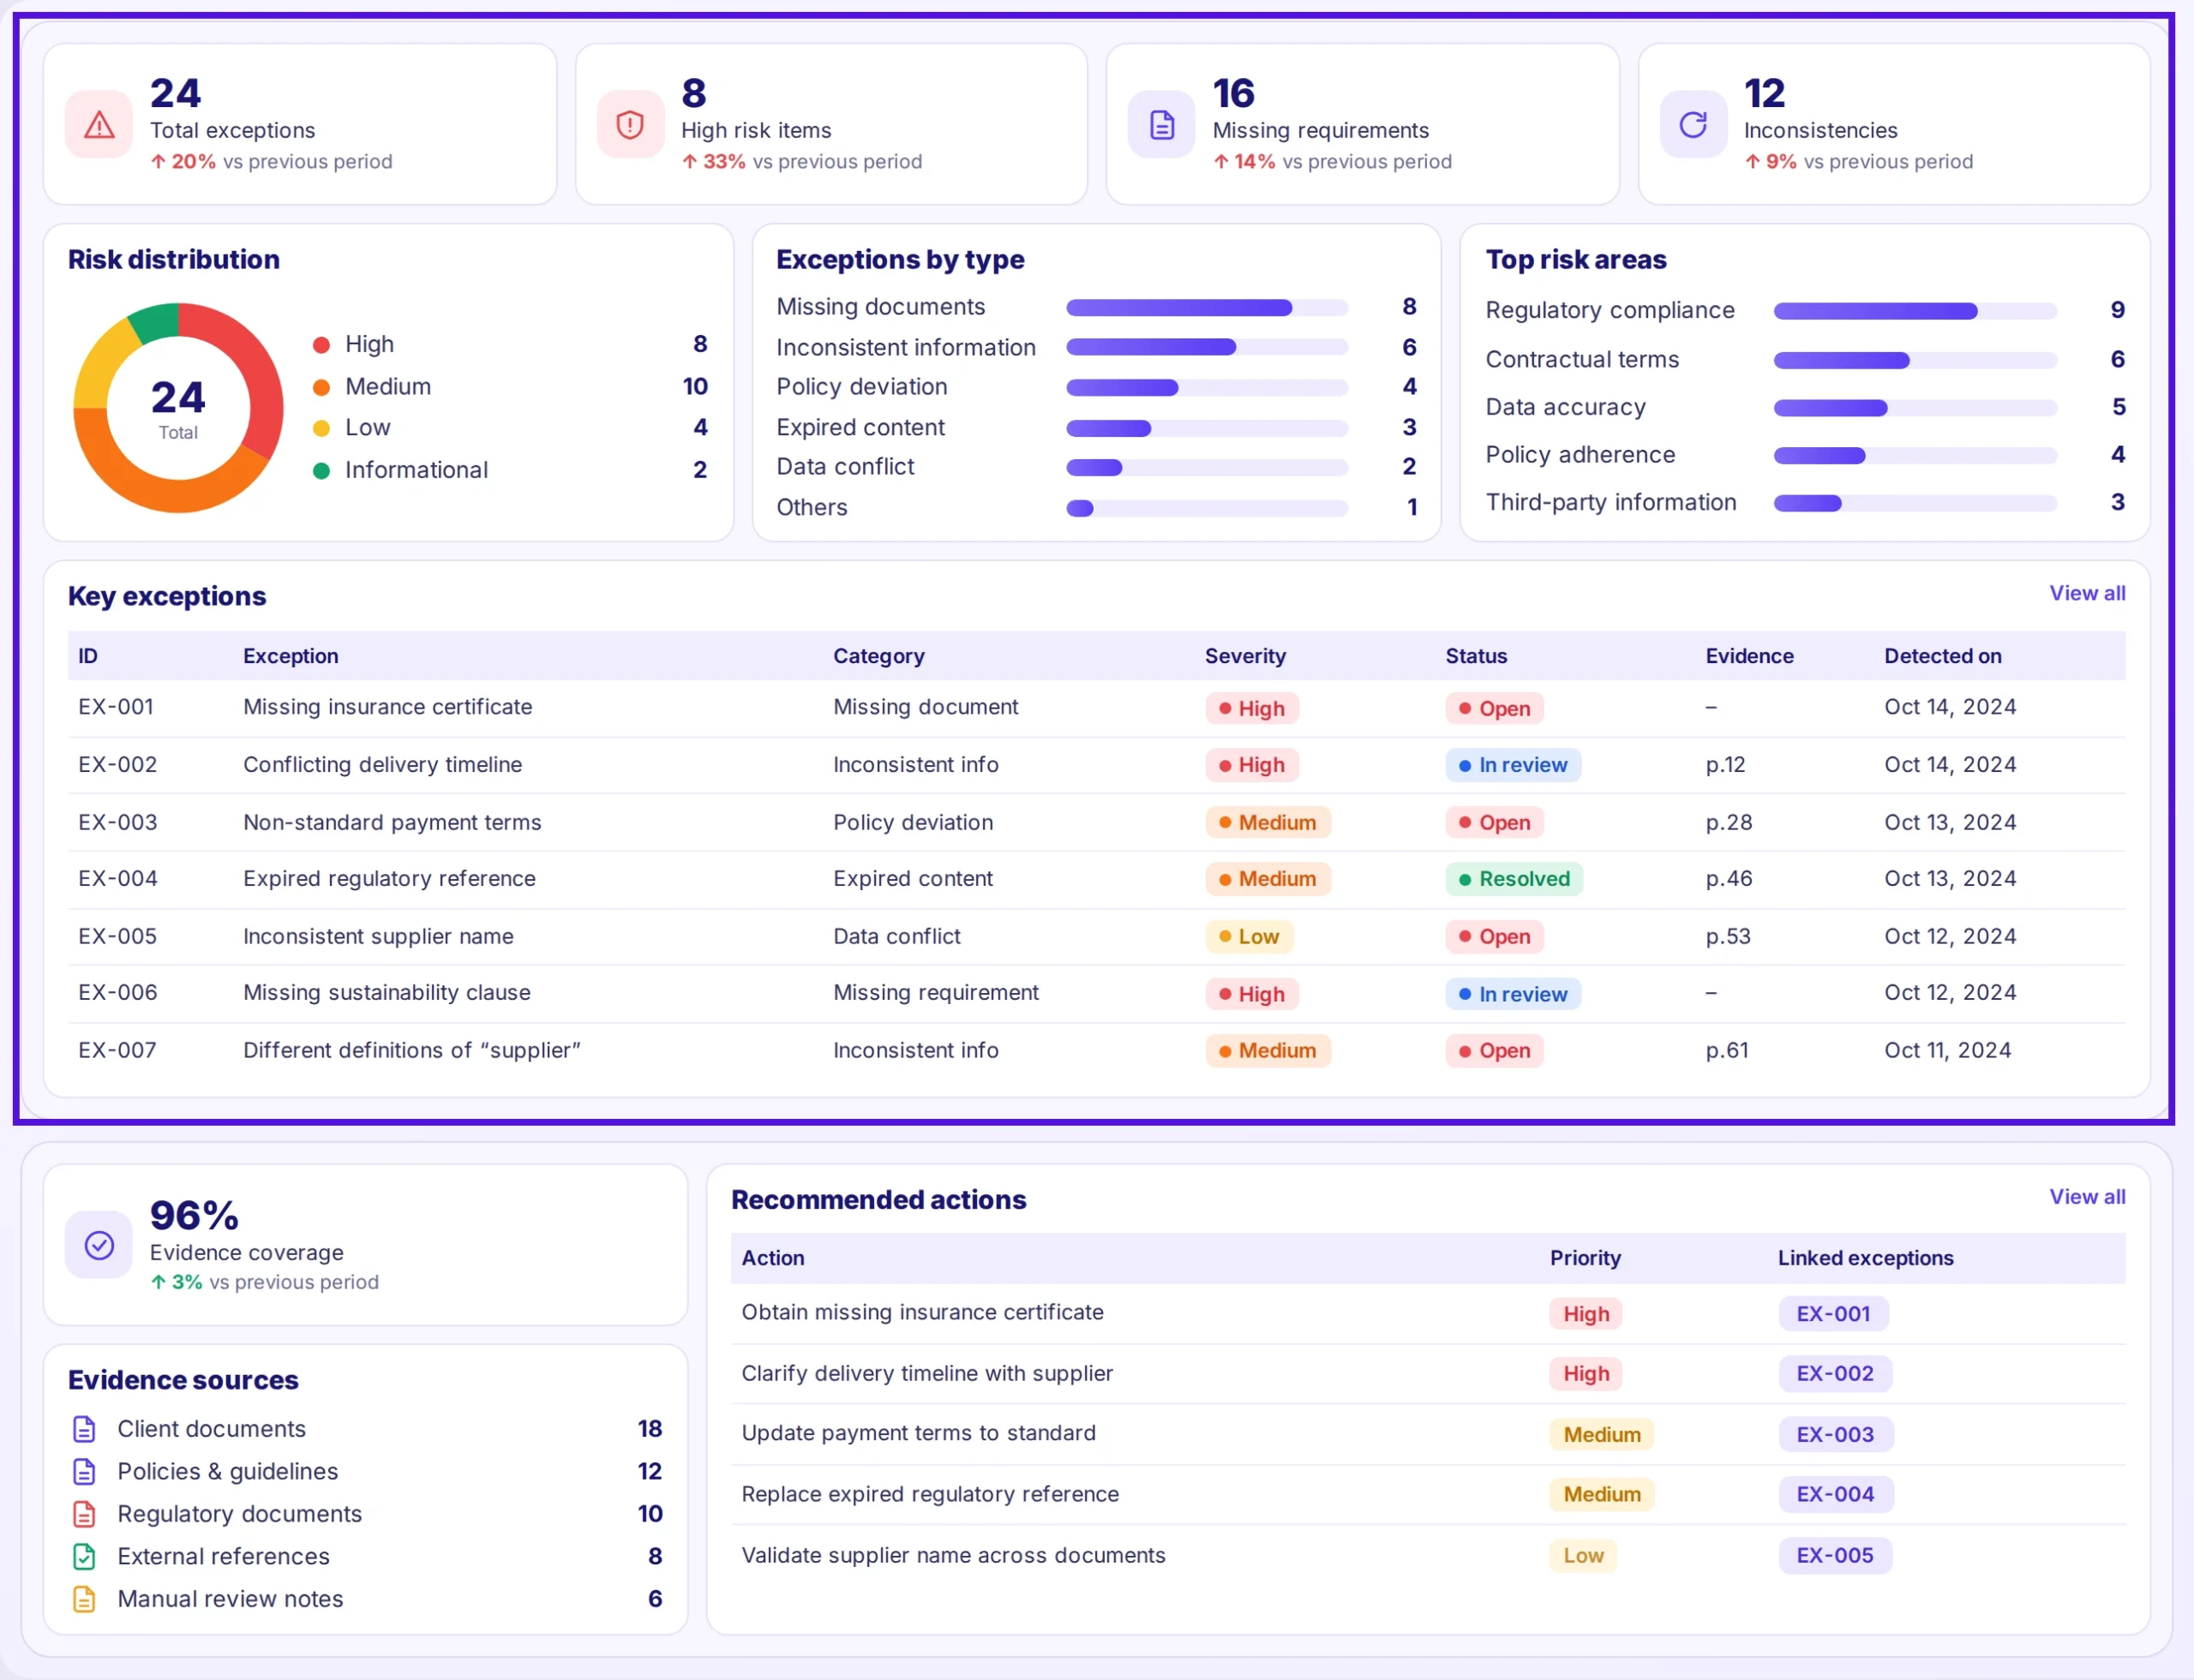Click the In review status badge for EX-002

click(1513, 765)
